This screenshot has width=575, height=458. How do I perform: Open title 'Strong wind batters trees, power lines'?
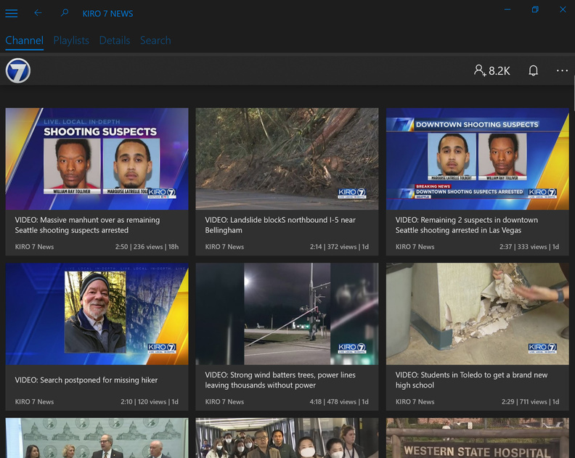pos(280,380)
